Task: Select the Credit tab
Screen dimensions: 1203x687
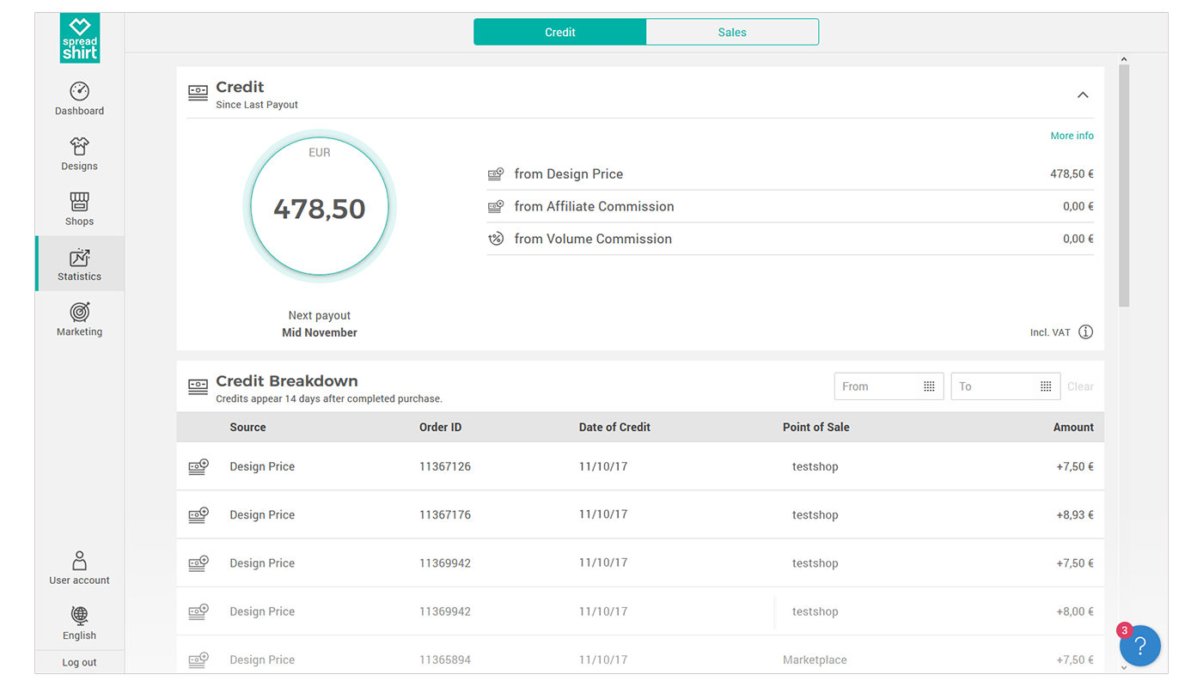Action: point(559,33)
